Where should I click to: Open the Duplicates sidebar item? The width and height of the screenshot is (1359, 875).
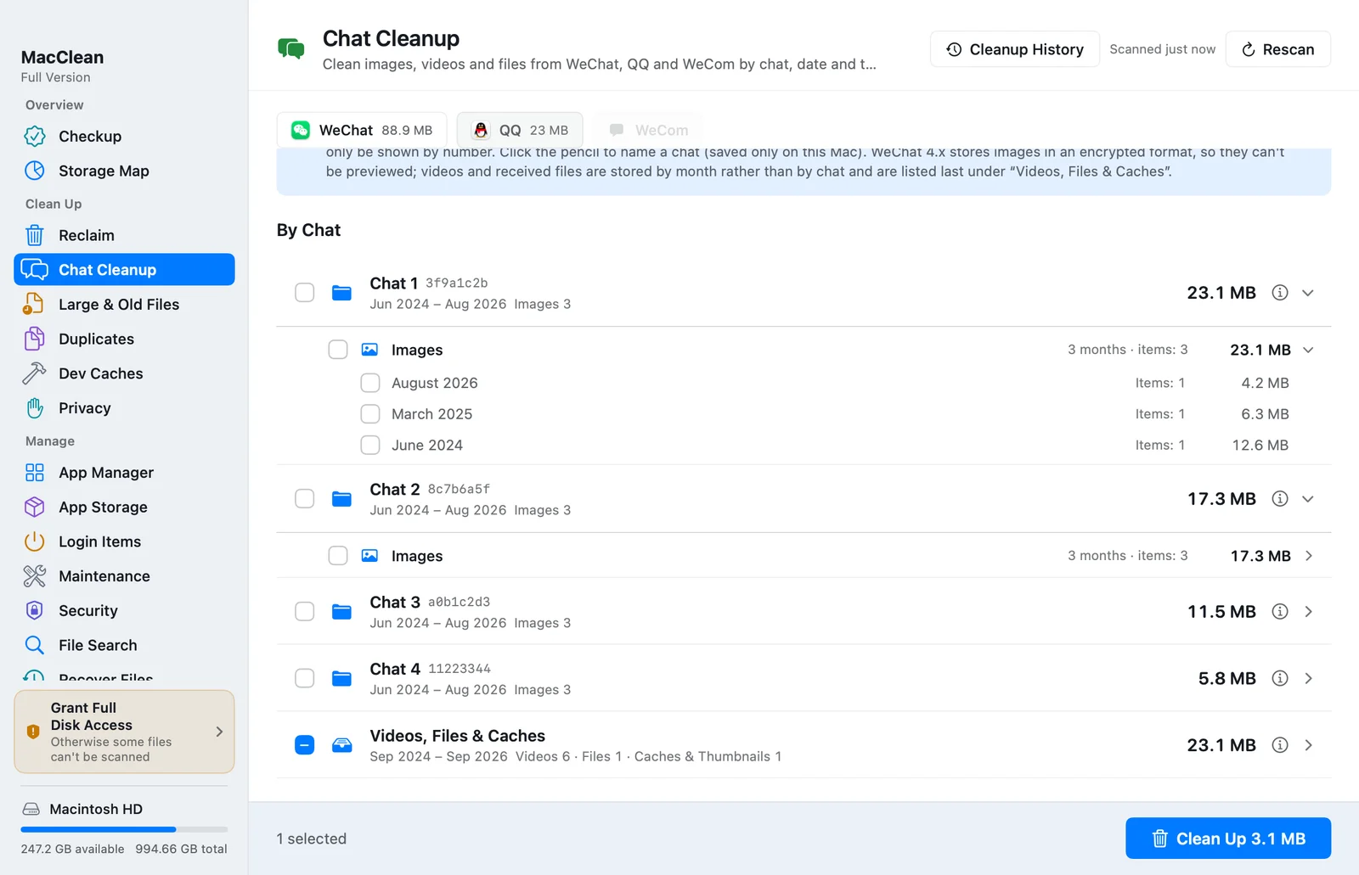pos(124,339)
